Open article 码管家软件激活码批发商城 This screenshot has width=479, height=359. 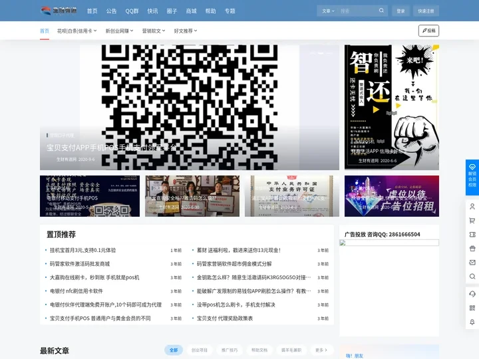(x=80, y=264)
